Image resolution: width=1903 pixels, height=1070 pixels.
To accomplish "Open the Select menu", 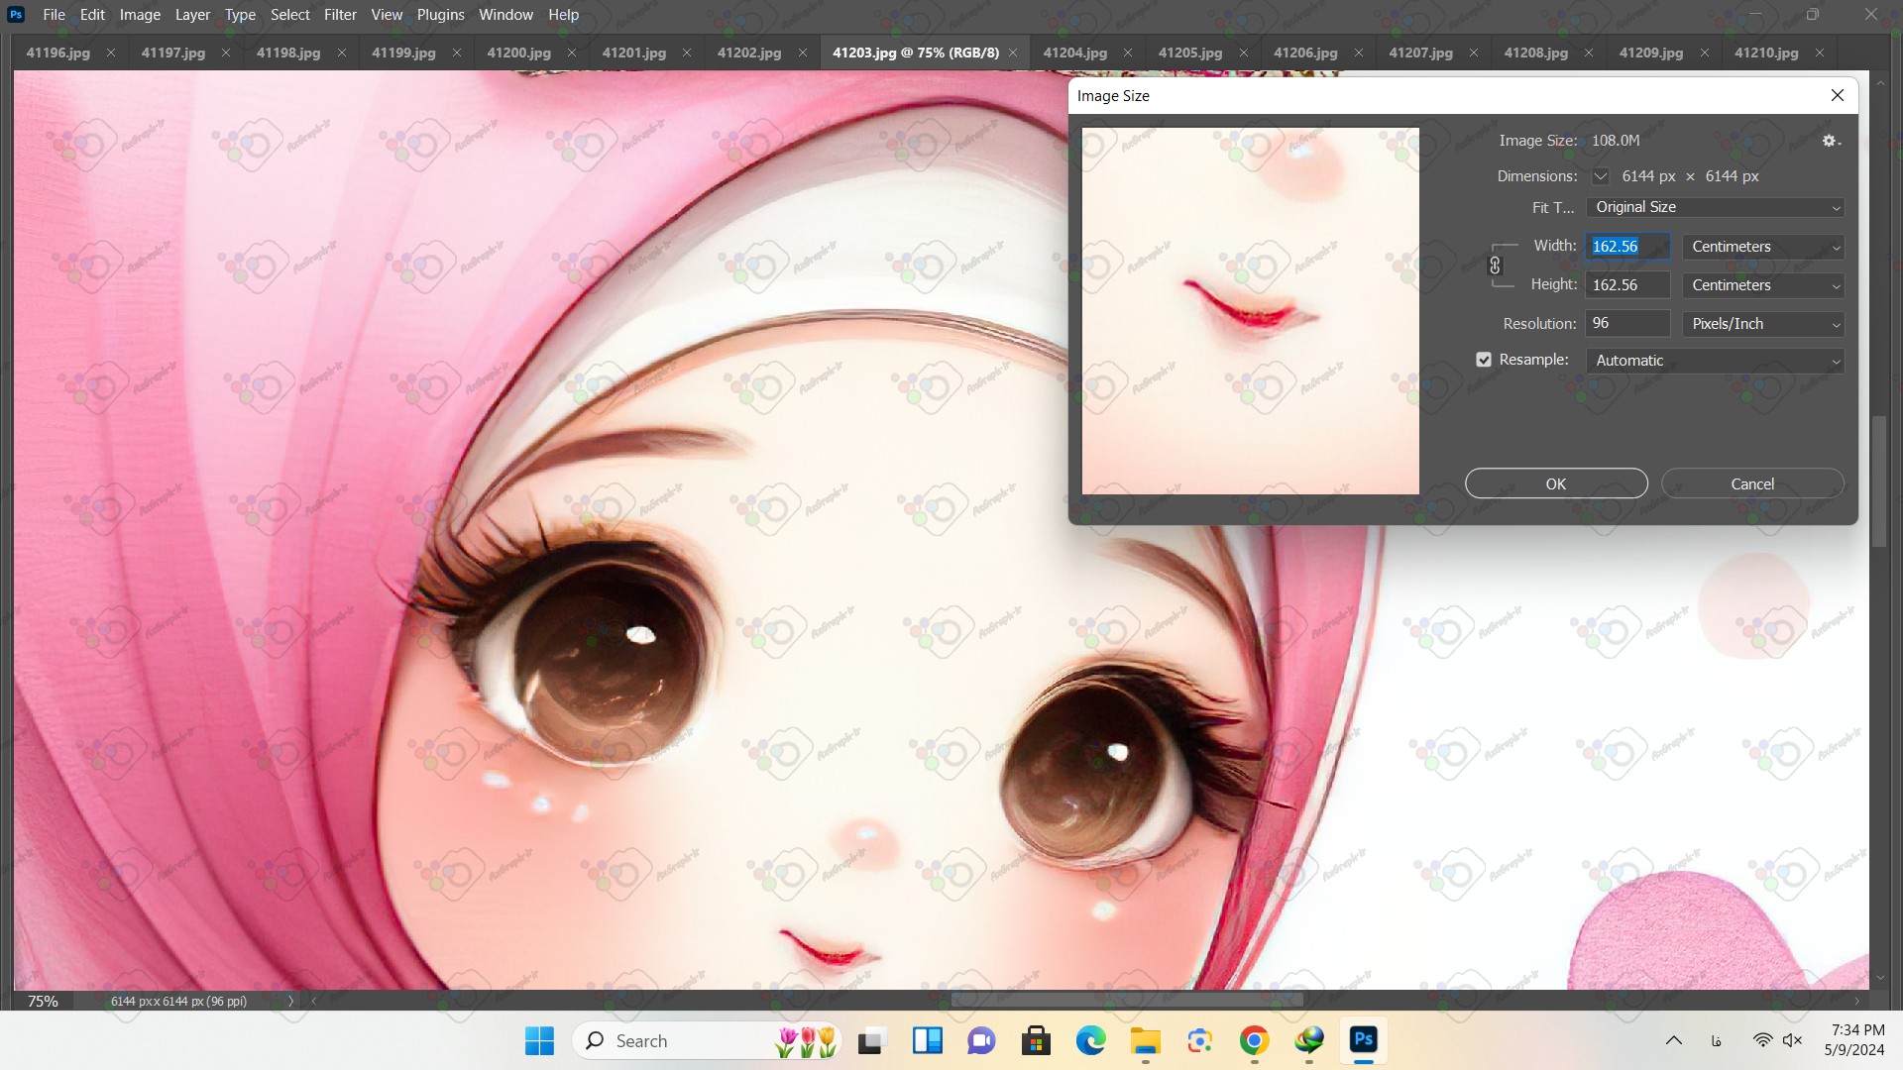I will (x=289, y=14).
